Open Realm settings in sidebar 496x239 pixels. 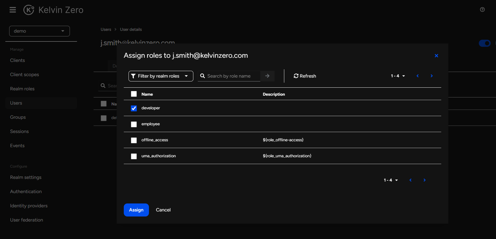click(x=26, y=177)
